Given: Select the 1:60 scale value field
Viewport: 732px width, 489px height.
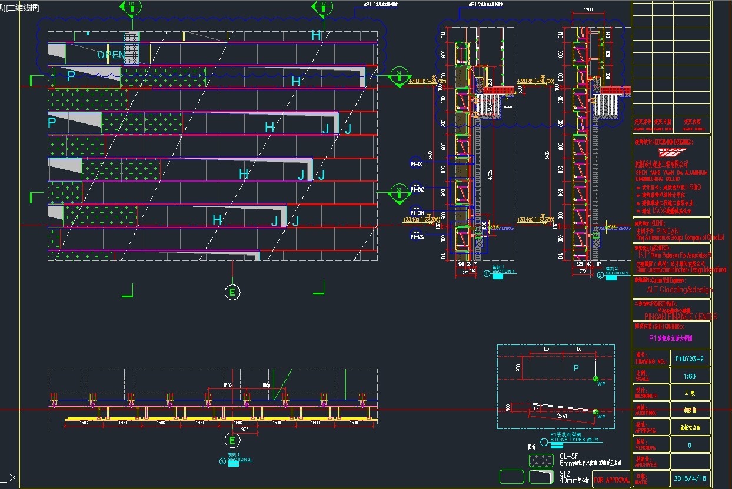Looking at the screenshot, I should [x=690, y=376].
